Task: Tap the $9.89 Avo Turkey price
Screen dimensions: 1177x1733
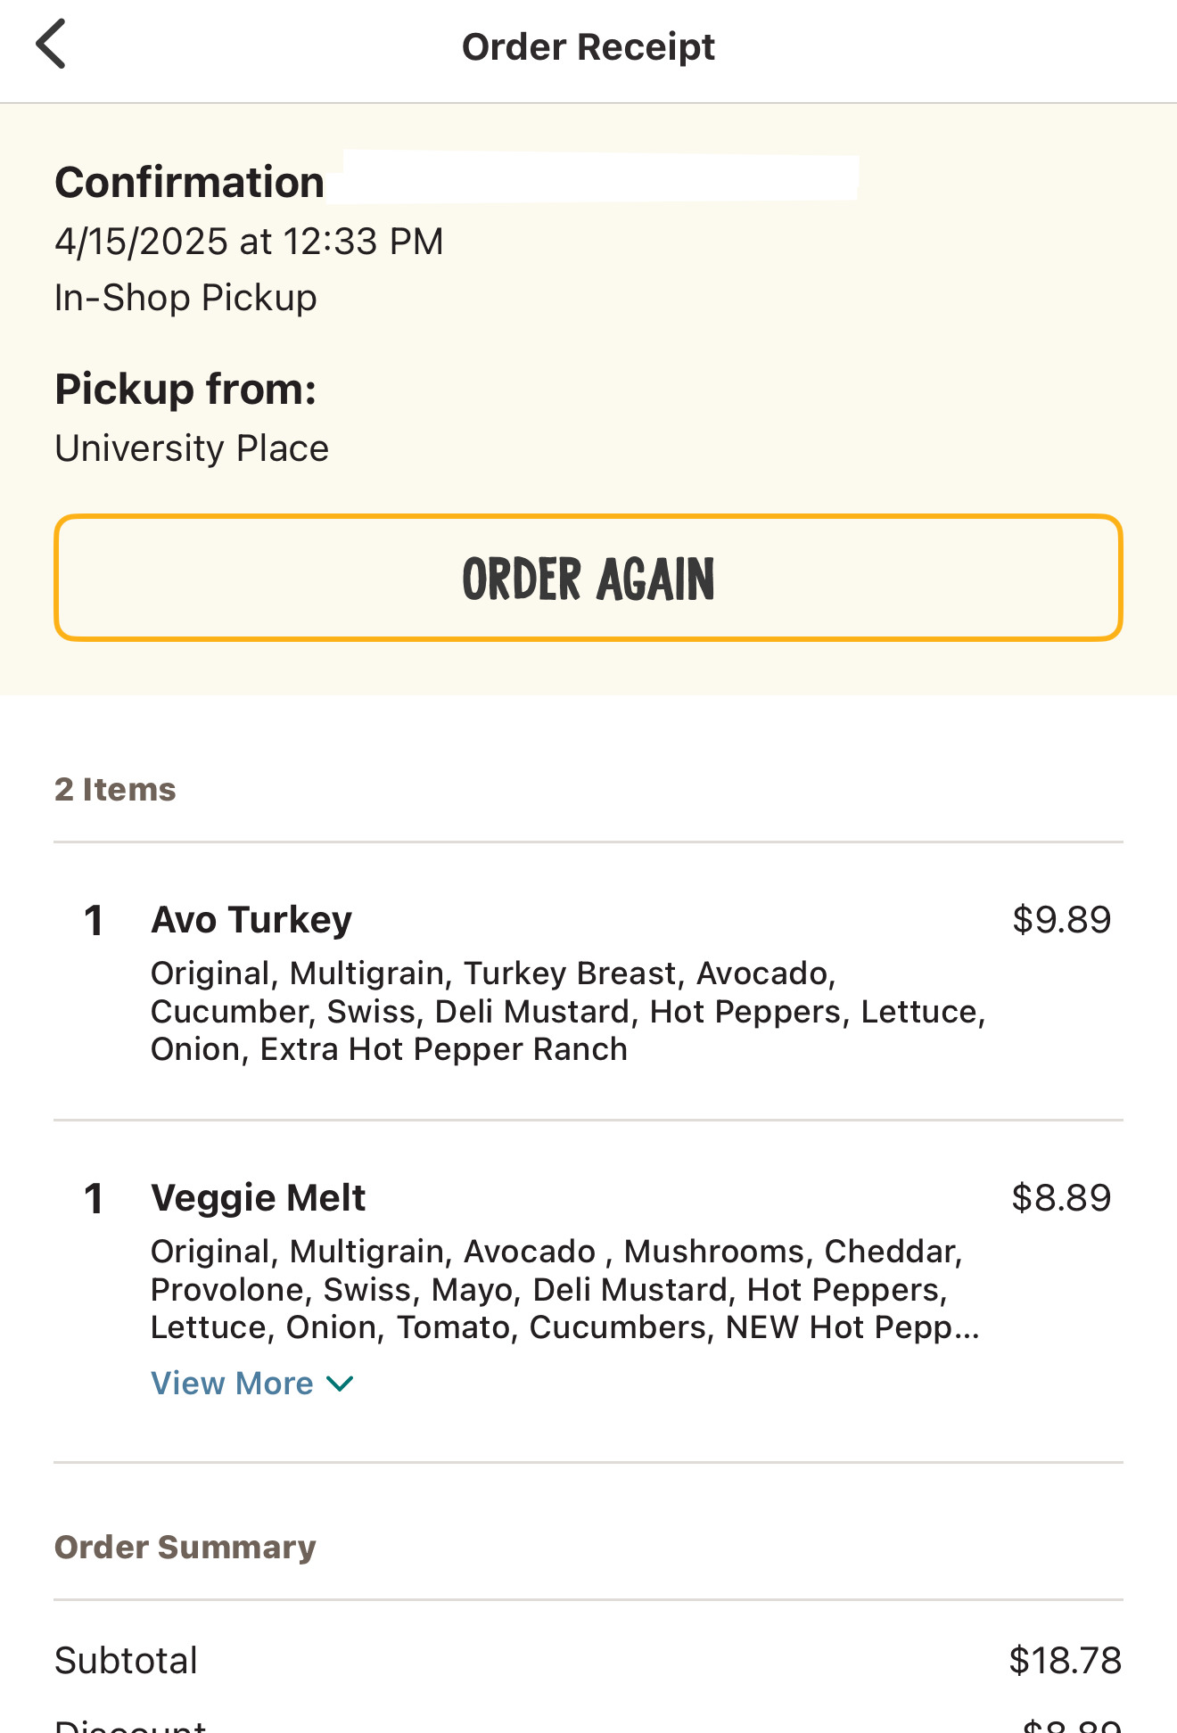Action: pyautogui.click(x=1061, y=920)
